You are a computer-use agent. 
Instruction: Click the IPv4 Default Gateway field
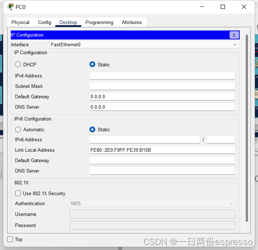pyautogui.click(x=162, y=96)
